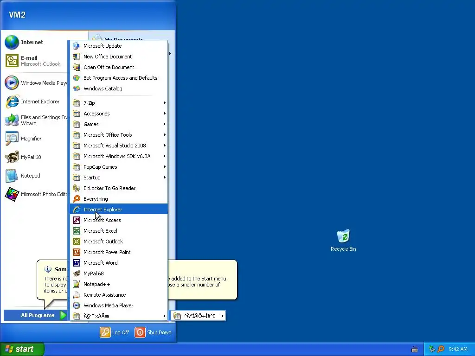The image size is (475, 356).
Task: Expand the Games submenu
Action: pyautogui.click(x=119, y=124)
